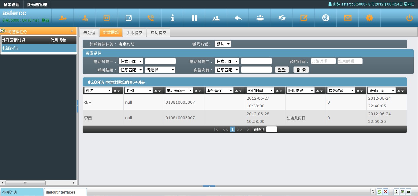
Task: Click the white reply arrow icon
Action: (x=238, y=18)
